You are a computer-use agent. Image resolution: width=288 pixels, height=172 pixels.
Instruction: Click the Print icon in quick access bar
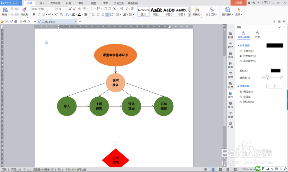click(x=16, y=22)
